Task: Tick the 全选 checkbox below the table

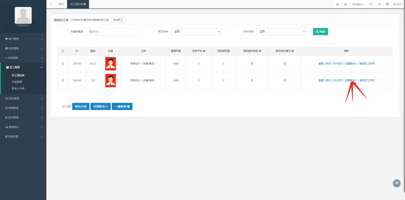Action: coord(64,106)
